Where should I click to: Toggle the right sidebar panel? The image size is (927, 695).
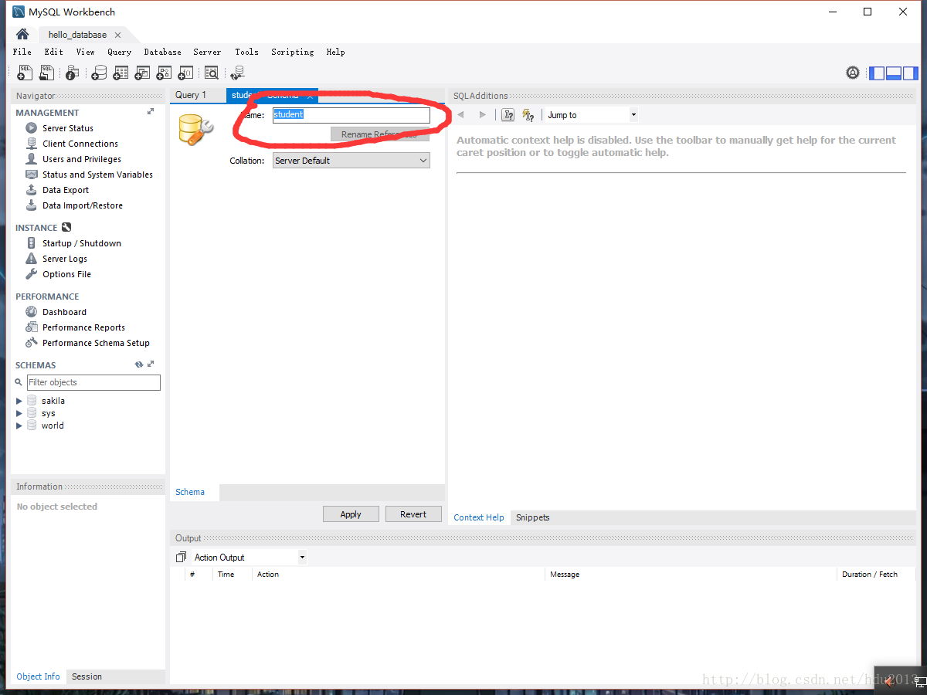[x=910, y=73]
